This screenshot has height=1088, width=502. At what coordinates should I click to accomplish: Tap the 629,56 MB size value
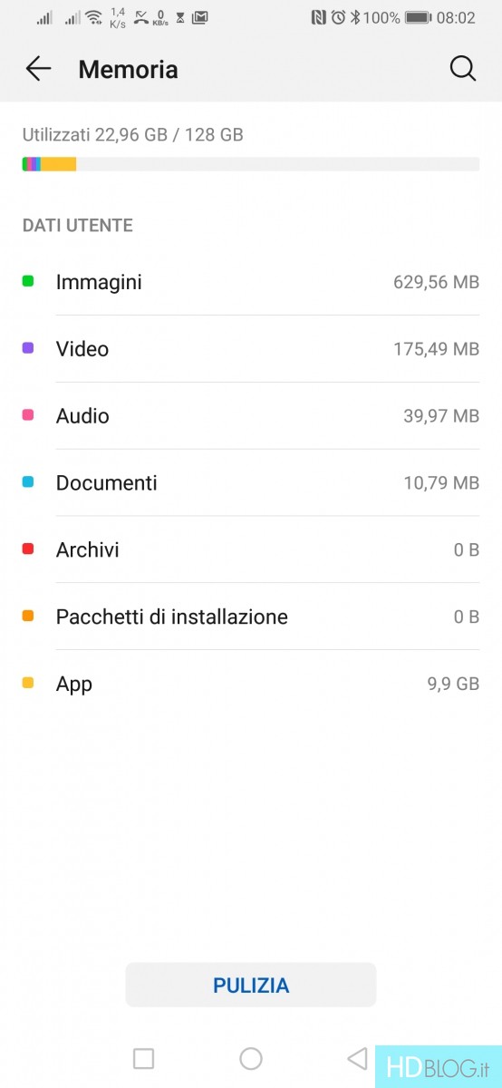[436, 282]
